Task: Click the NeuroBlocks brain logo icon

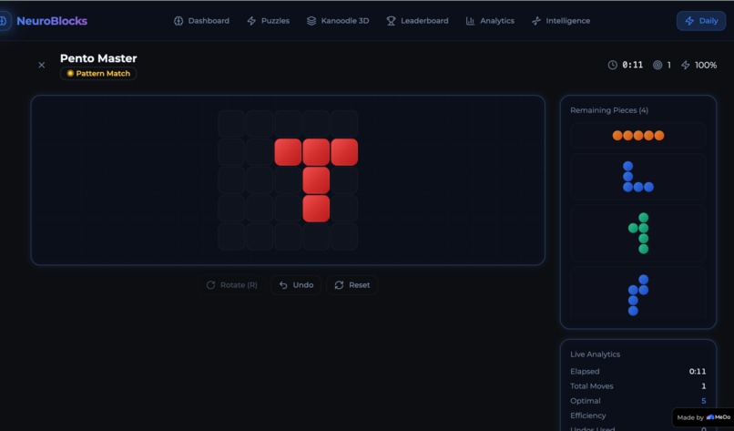Action: pos(4,21)
